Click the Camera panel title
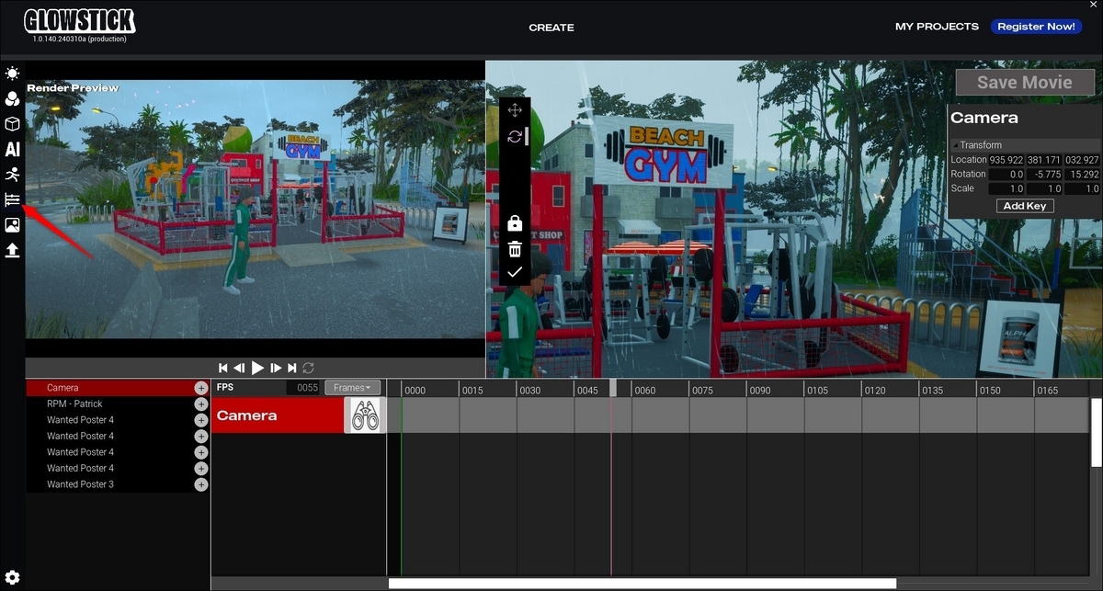1103x591 pixels. pos(984,118)
